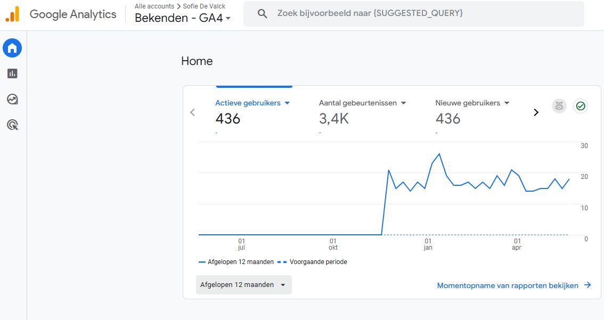Expand the Actieve gebruikers metric dropdown
The image size is (604, 320).
click(287, 103)
